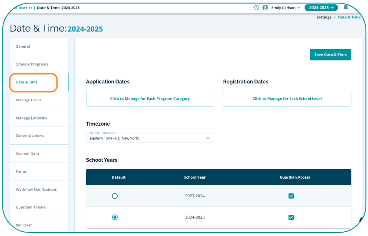
Task: Expand the Emily Carlson user menu
Action: coord(285,8)
